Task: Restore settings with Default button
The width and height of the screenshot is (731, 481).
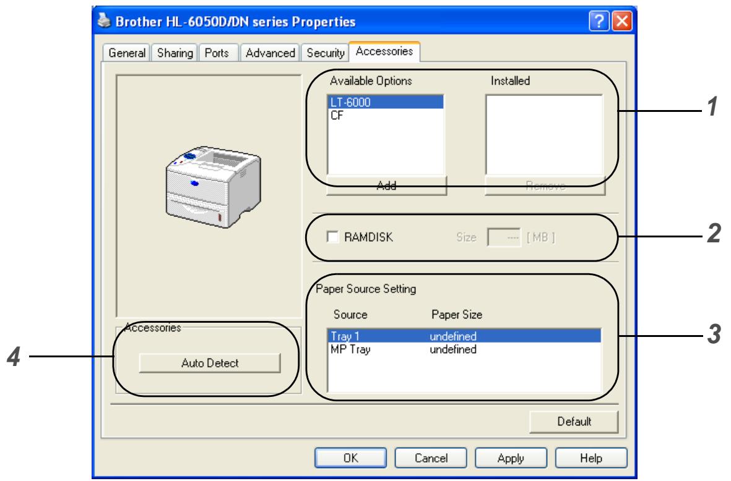Action: pyautogui.click(x=574, y=422)
